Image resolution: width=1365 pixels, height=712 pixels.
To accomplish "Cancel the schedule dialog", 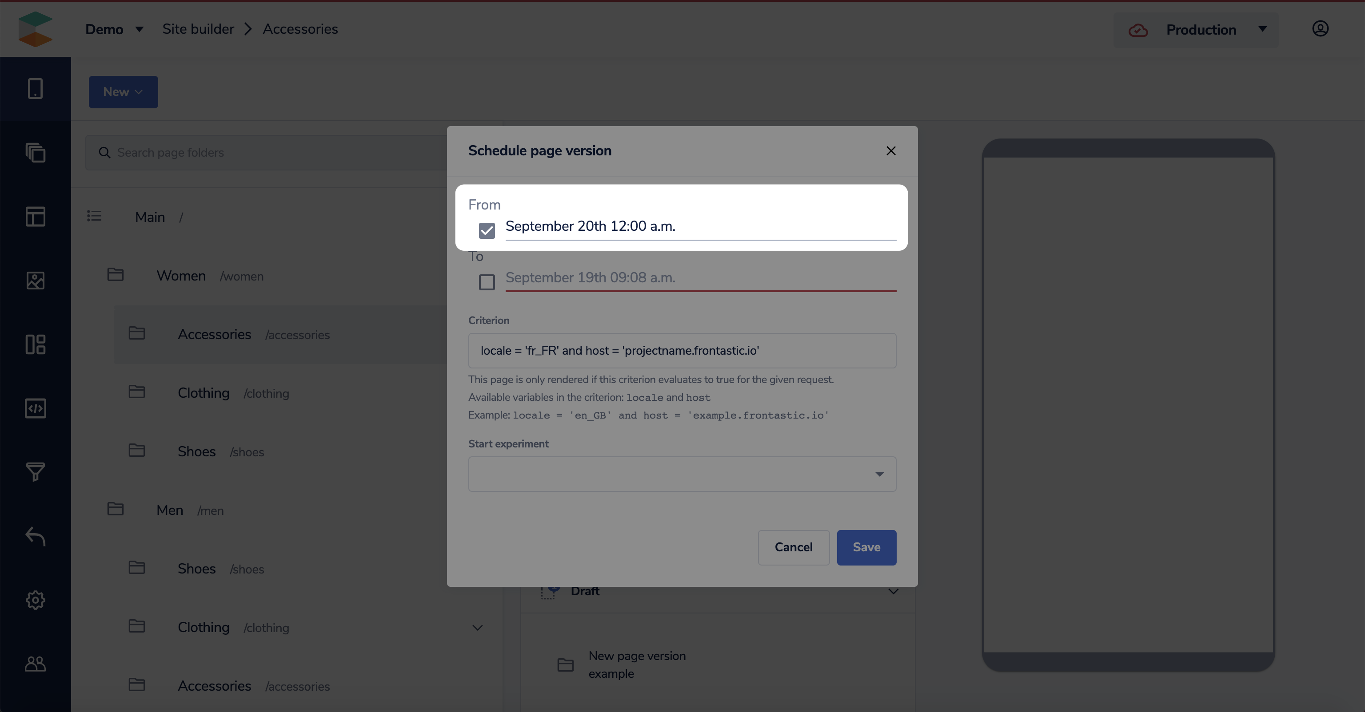I will [793, 547].
